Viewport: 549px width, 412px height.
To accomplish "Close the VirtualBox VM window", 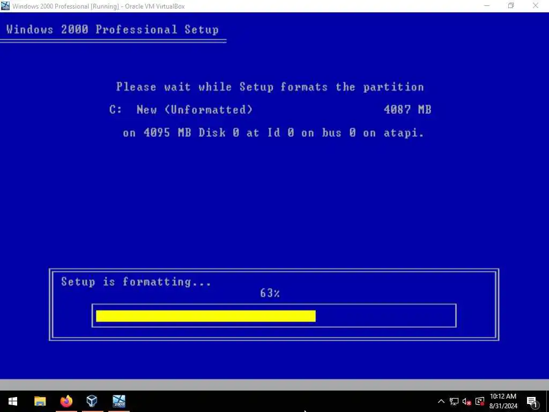I will [x=536, y=5].
